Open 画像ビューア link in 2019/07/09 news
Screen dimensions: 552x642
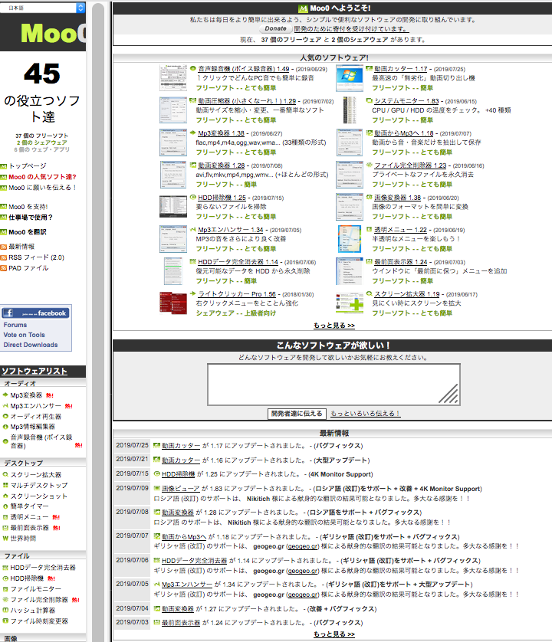pyautogui.click(x=181, y=489)
